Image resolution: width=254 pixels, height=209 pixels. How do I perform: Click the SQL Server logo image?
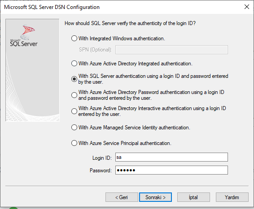tap(24, 35)
